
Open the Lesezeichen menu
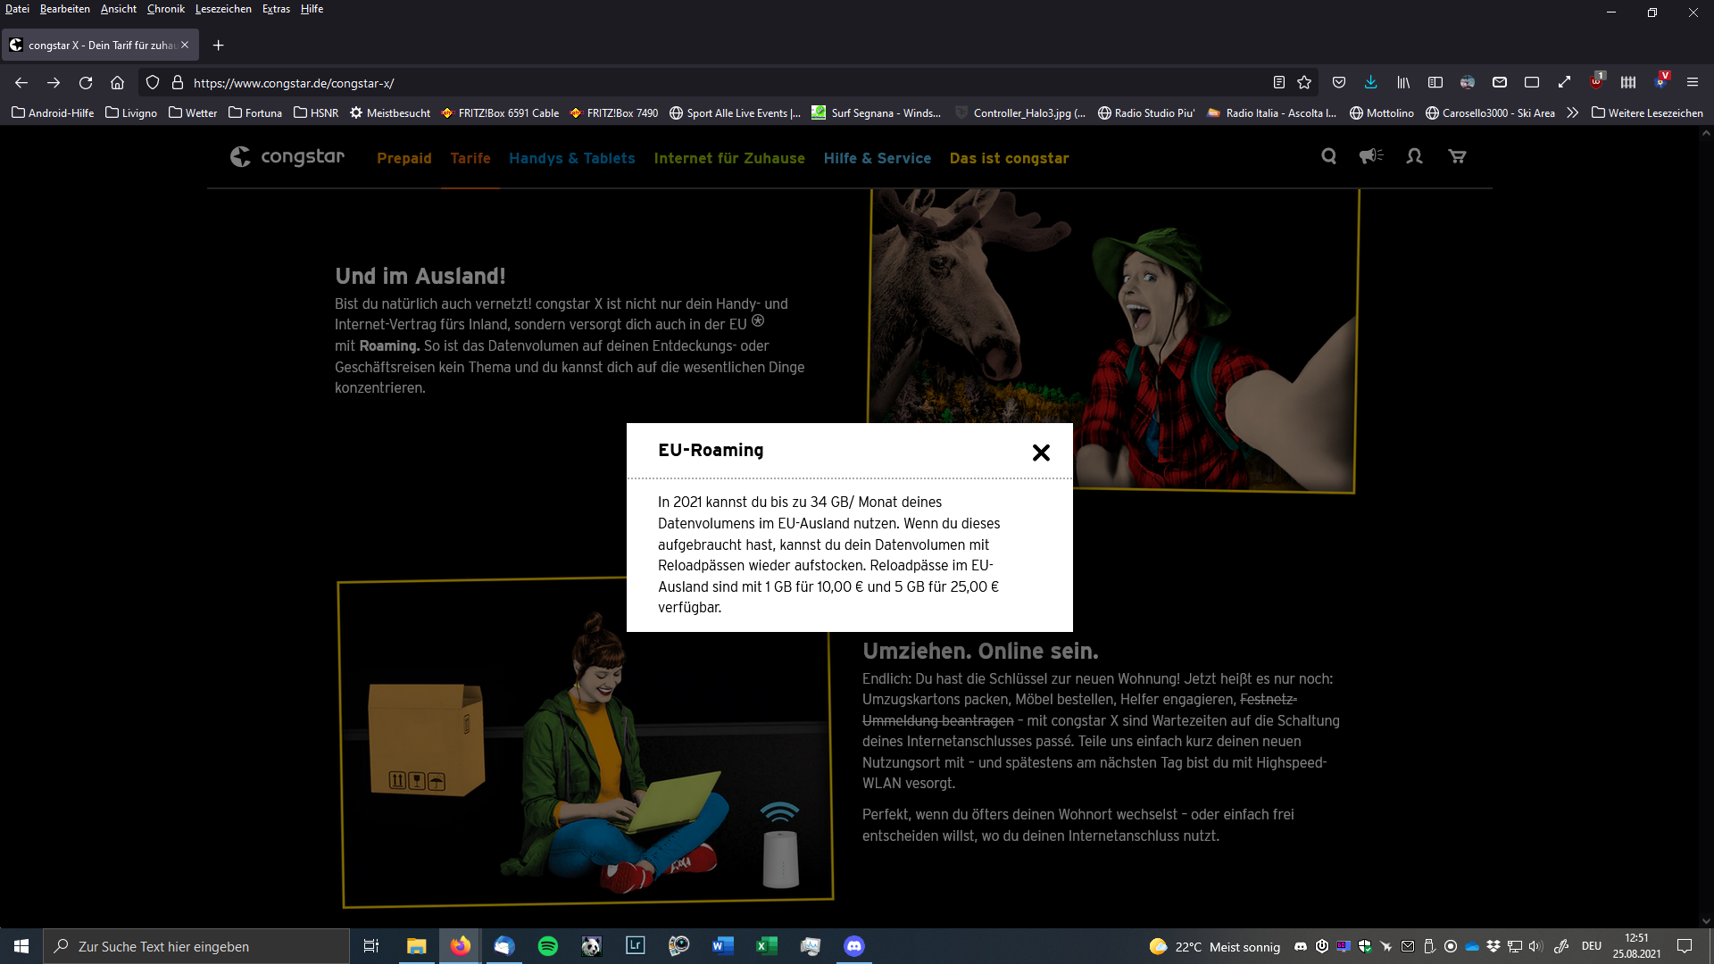coord(223,9)
